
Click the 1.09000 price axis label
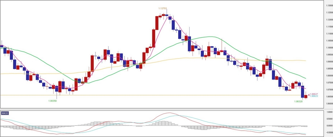click(x=329, y=62)
